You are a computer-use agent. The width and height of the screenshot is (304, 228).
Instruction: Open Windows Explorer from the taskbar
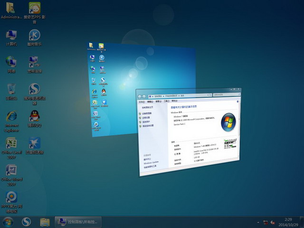pos(45,221)
